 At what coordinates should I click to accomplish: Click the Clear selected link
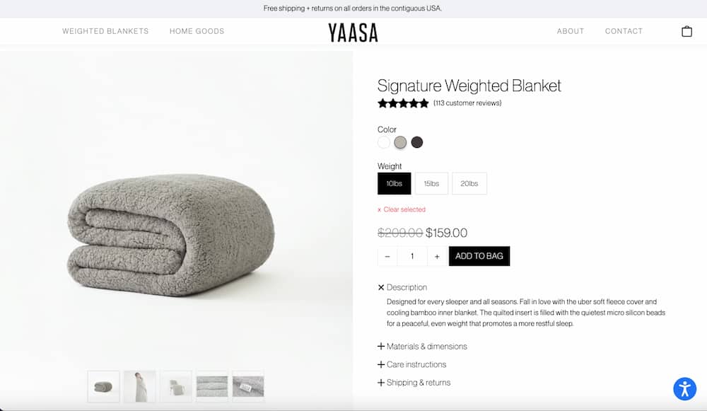tap(402, 209)
